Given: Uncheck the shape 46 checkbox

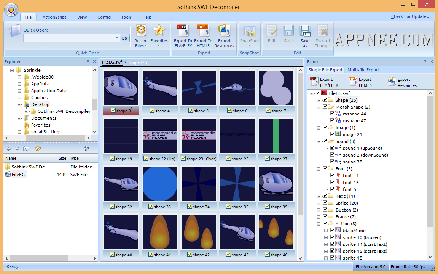Looking at the screenshot, I should (267, 255).
